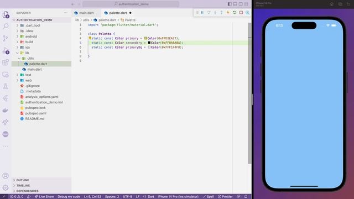Image resolution: width=354 pixels, height=199 pixels.
Task: Click debug Step Out
Action: tap(221, 13)
